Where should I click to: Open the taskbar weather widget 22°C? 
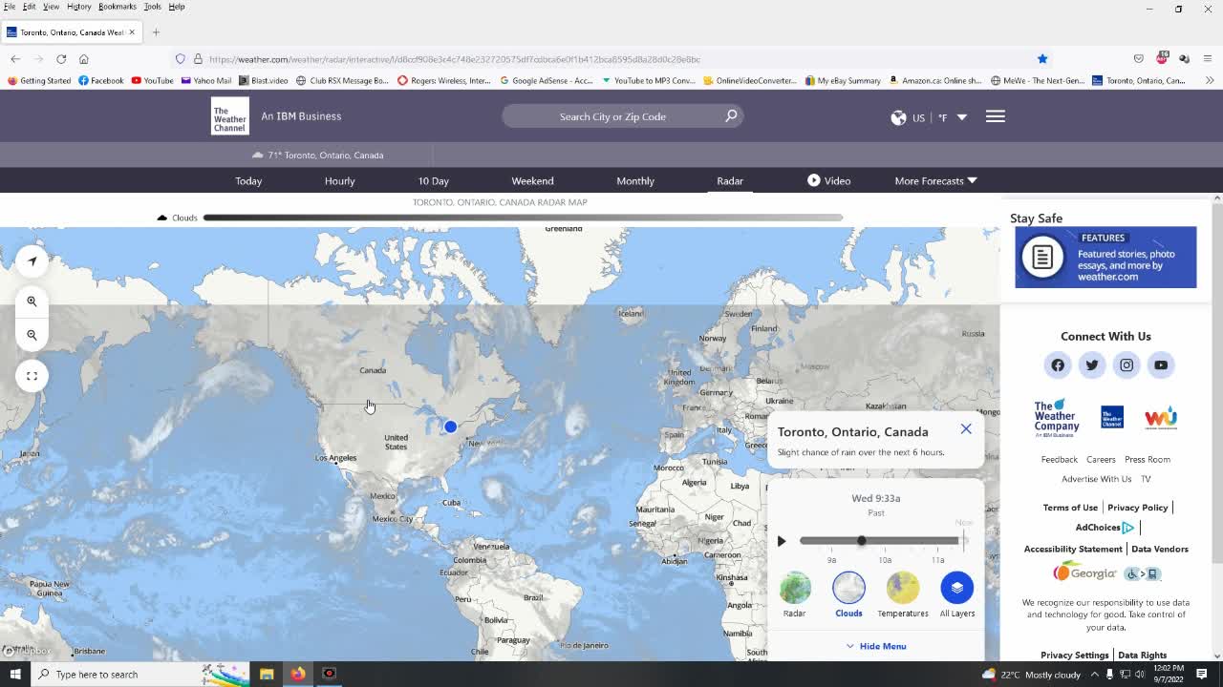1031,674
